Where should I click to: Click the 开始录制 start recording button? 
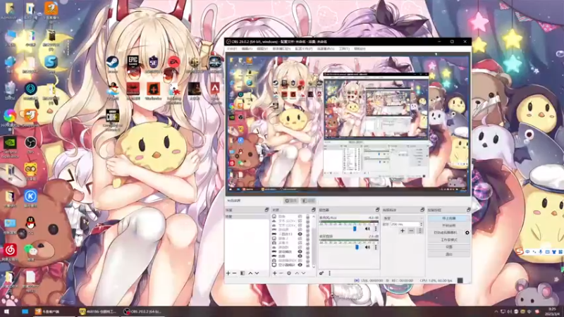tap(448, 225)
